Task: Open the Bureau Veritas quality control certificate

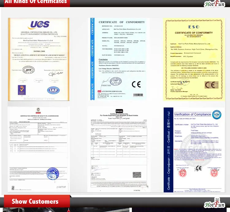Action: tap(38, 149)
